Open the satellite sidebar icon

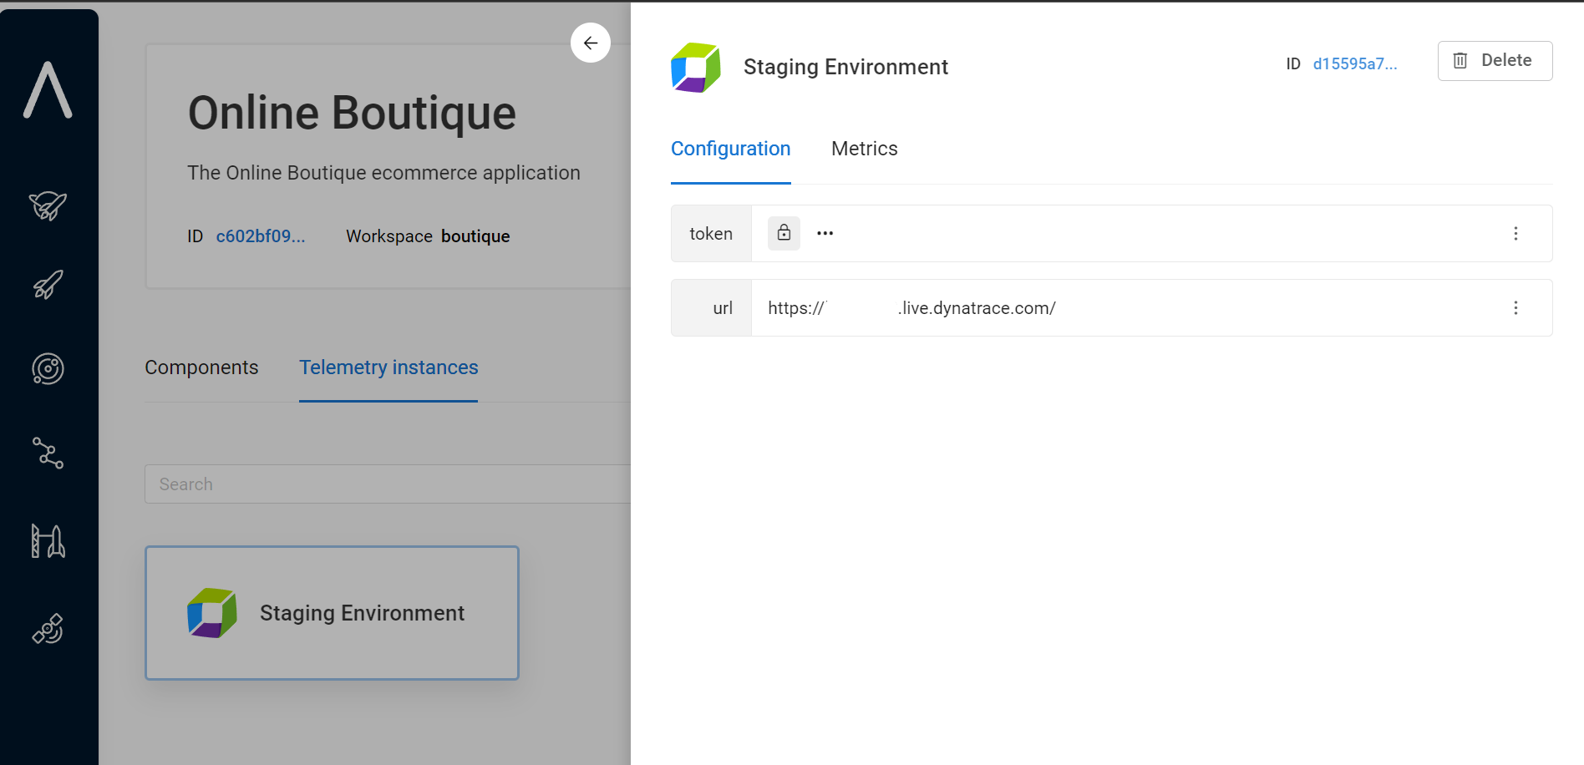point(48,629)
